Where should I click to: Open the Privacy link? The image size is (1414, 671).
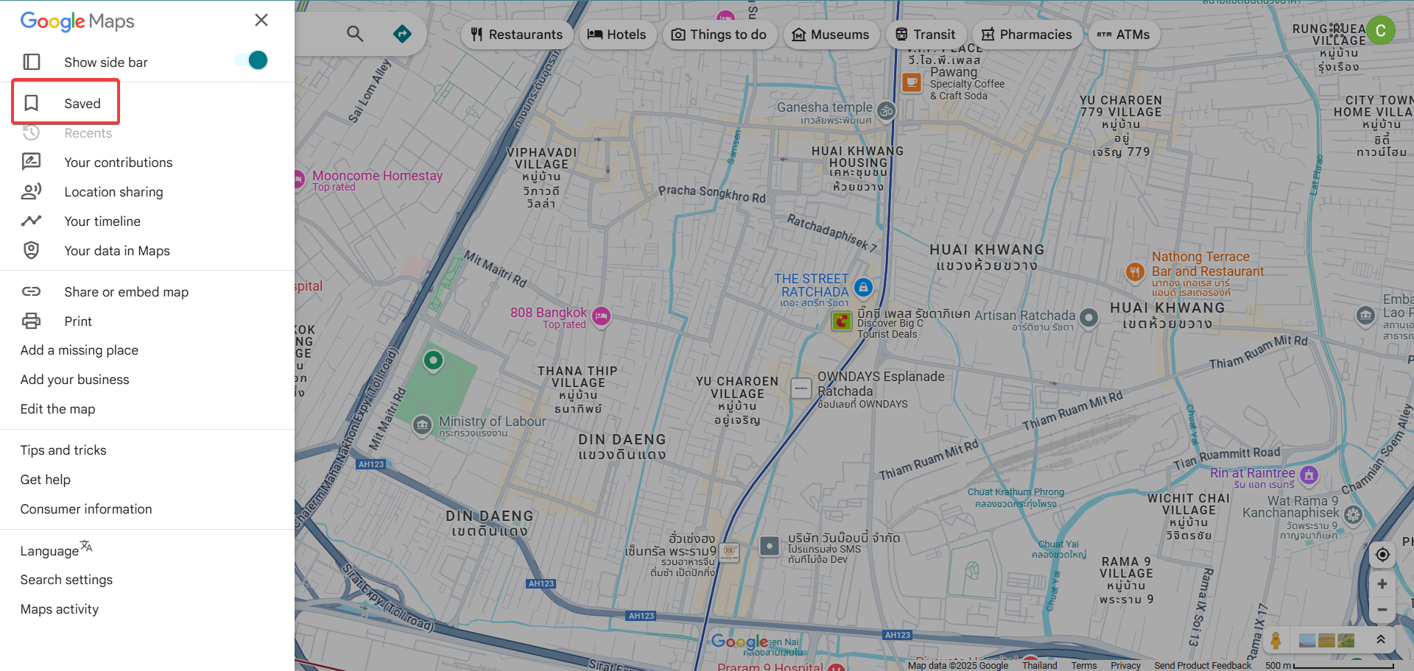click(x=1125, y=665)
